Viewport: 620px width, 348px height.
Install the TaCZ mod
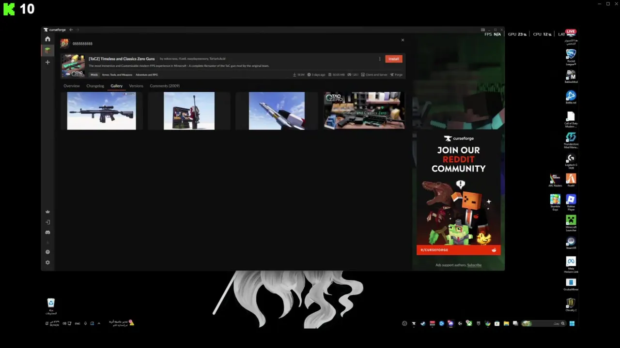[x=394, y=59]
